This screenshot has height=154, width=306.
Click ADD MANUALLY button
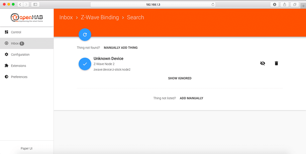point(191,98)
